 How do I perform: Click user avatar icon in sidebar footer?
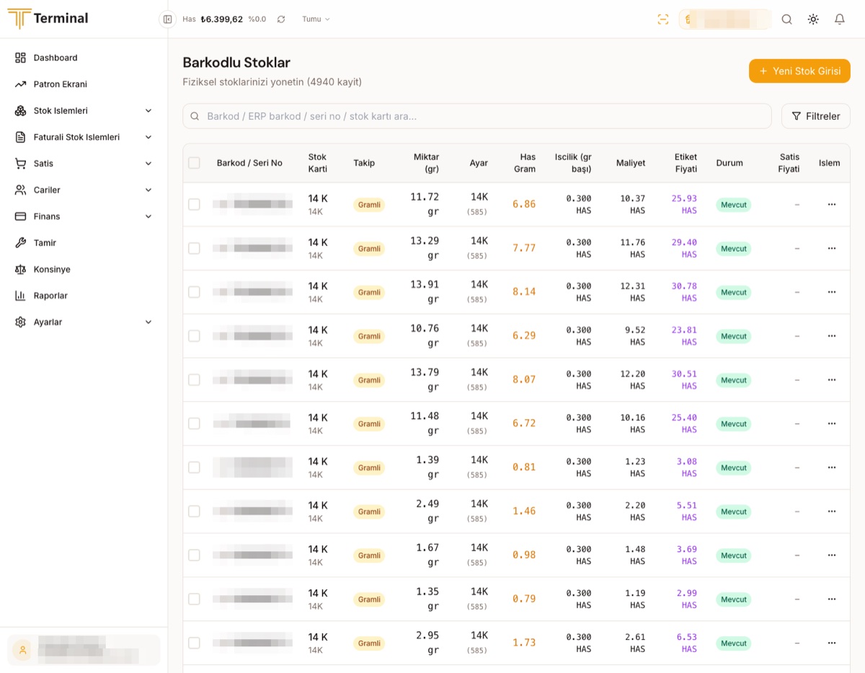coord(22,650)
